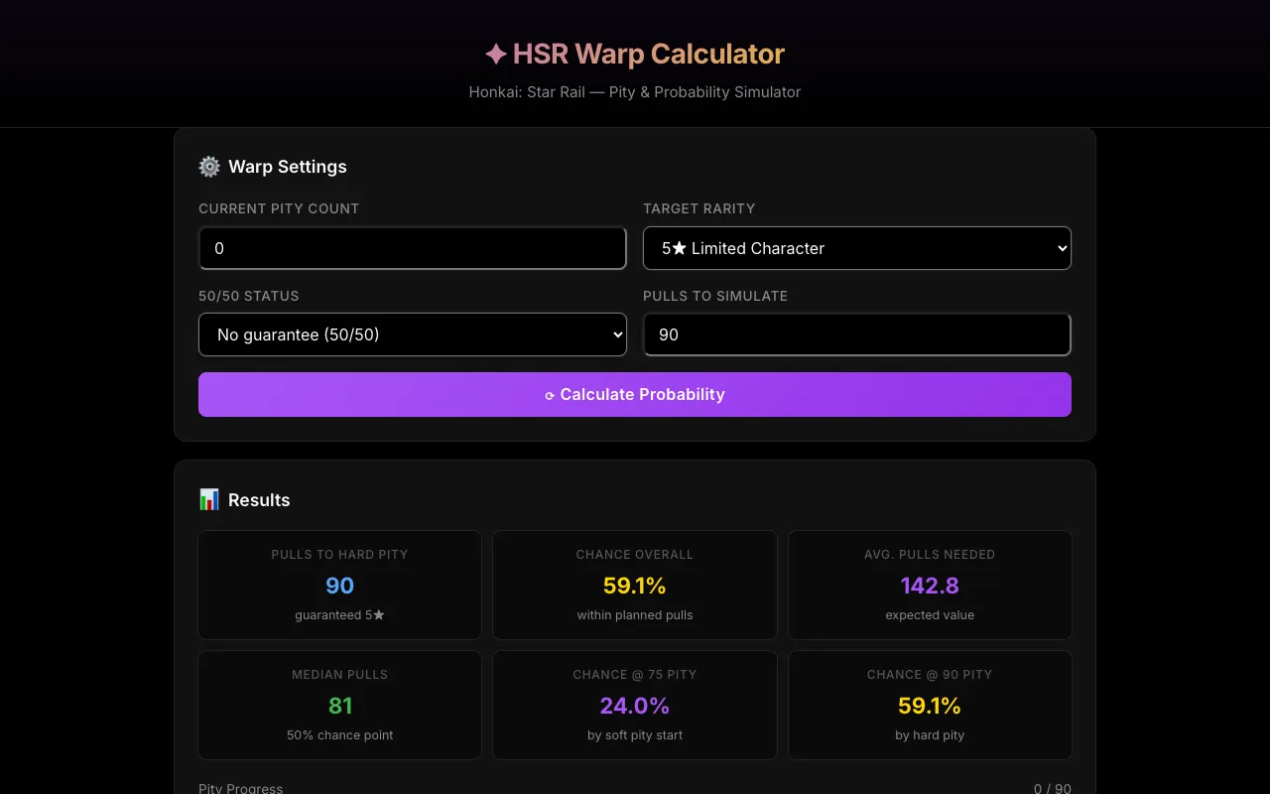Click the 0 / 90 progress counter
The width and height of the screenshot is (1270, 794).
coord(1052,788)
